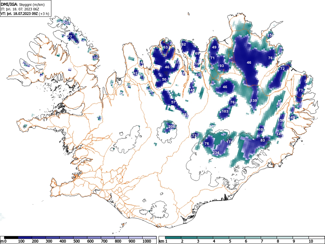Select the initial time line 'IT: þri. 18. 07. 2023 06Z'
This screenshot has width=325, height=244.
20,9
